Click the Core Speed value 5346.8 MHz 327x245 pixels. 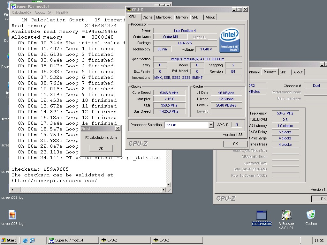169,93
